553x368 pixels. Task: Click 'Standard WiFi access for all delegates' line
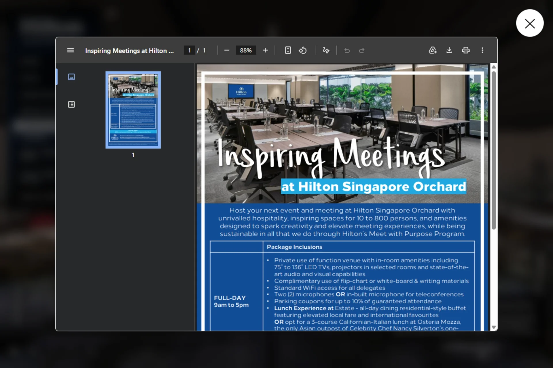(329, 288)
